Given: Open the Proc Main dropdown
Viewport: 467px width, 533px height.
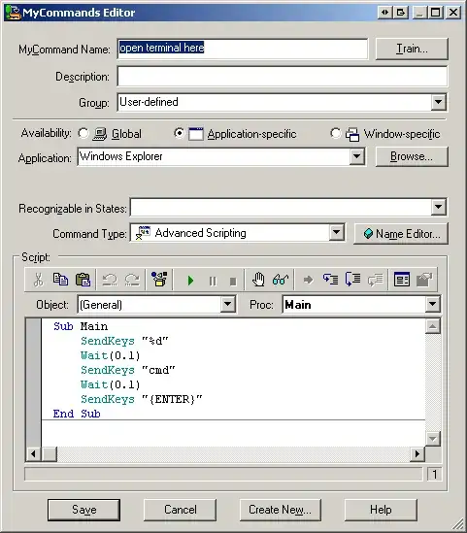Looking at the screenshot, I should (432, 304).
